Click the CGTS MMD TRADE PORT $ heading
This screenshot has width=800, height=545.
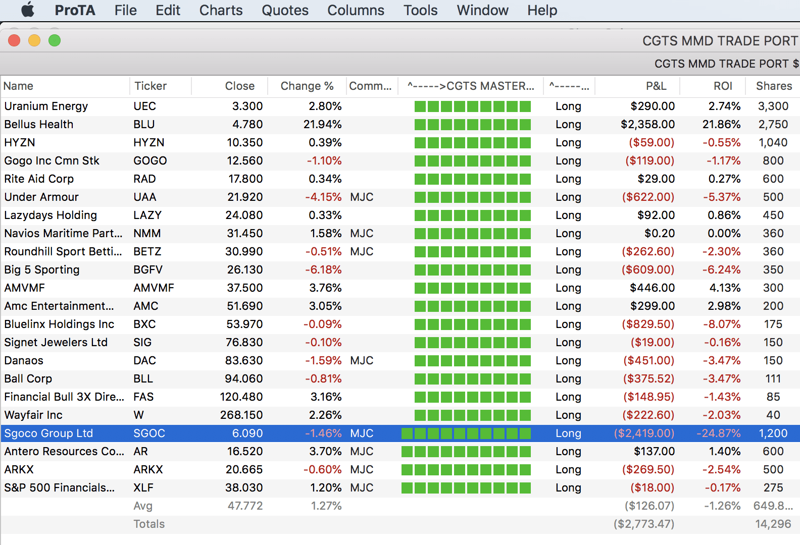[726, 64]
